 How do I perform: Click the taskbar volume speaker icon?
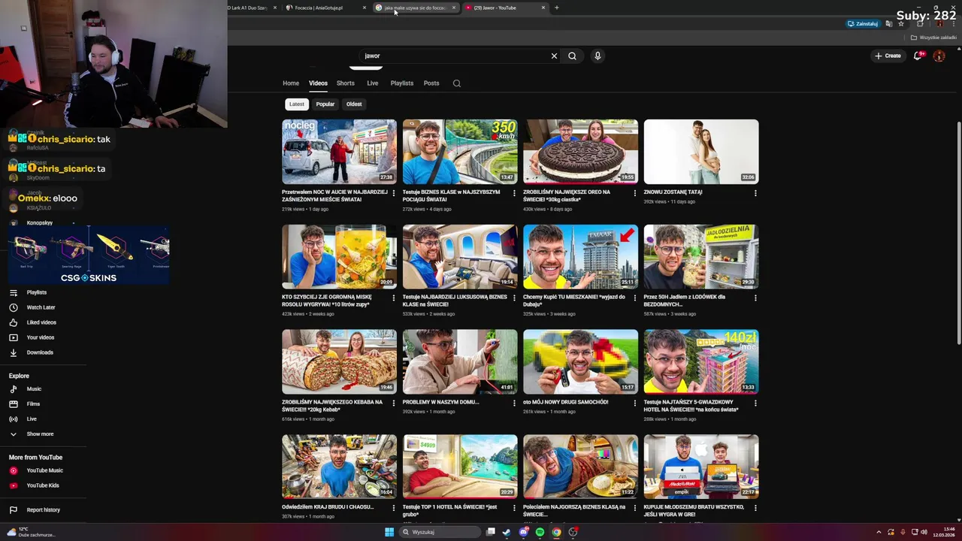click(x=924, y=532)
